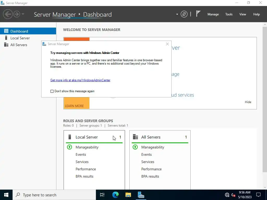Viewport: 267px width, 200px height.
Task: Open BPA results under Local Server tile
Action: 84,176
